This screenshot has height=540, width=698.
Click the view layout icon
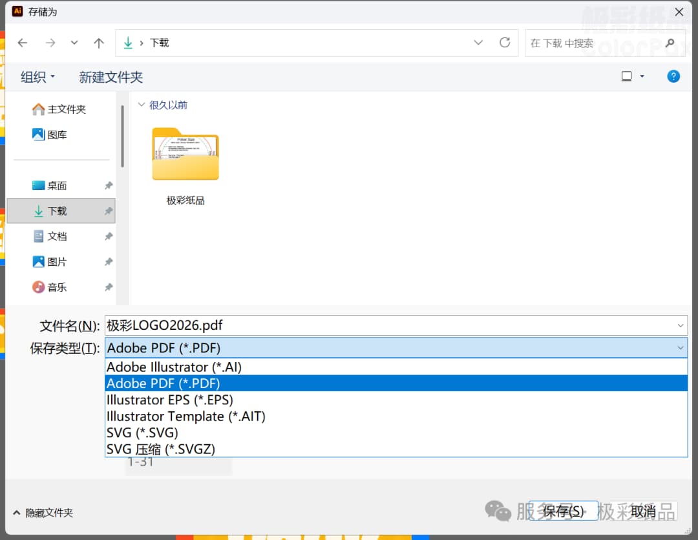point(626,76)
